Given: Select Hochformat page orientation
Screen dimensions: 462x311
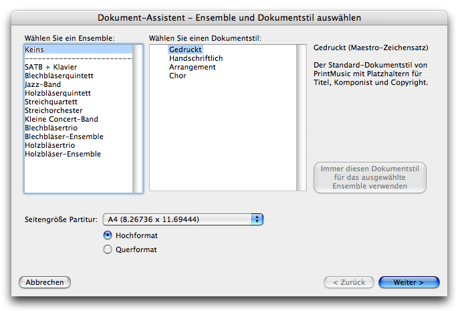Looking at the screenshot, I should pos(108,235).
